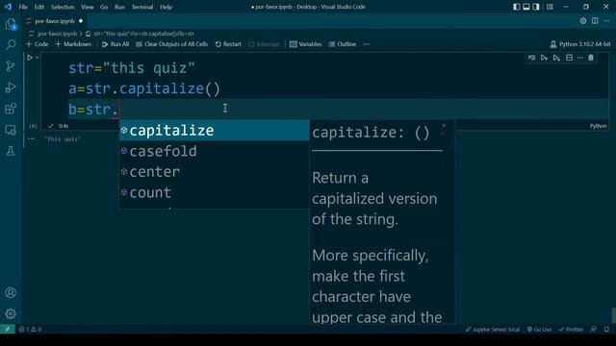This screenshot has width=616, height=346.
Task: Click the Interrupt kernel button
Action: 264,44
